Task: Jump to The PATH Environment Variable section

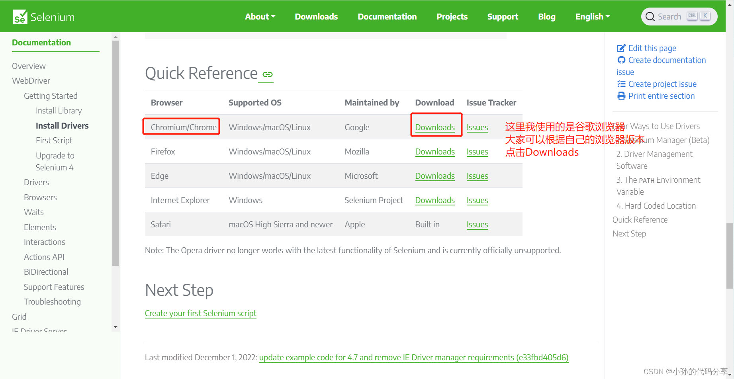Action: pyautogui.click(x=658, y=186)
